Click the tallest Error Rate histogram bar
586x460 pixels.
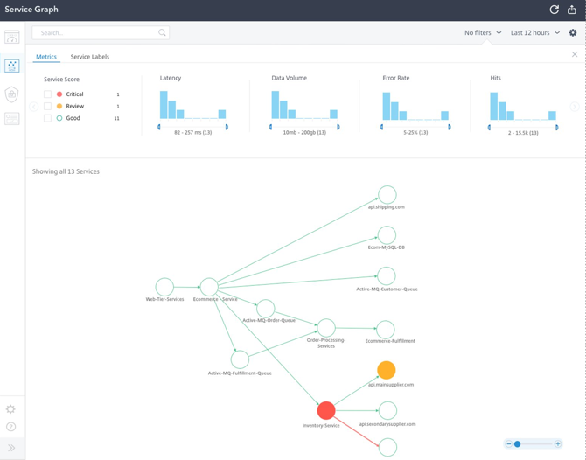tap(387, 106)
